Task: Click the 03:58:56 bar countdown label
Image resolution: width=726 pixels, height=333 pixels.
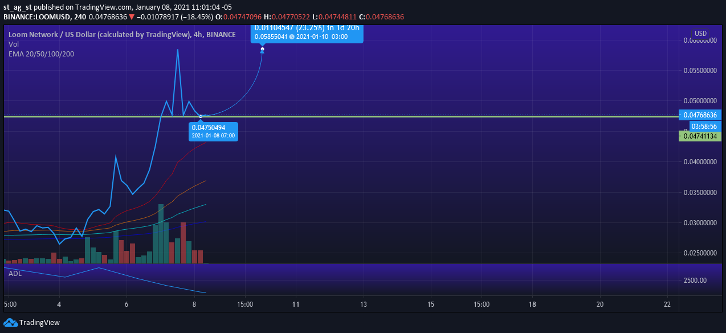Action: click(705, 125)
